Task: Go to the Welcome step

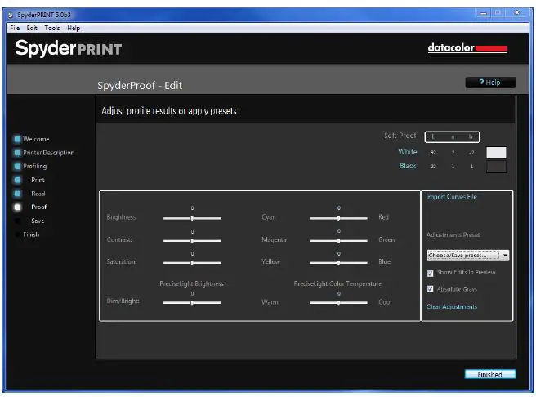Action: tap(36, 139)
